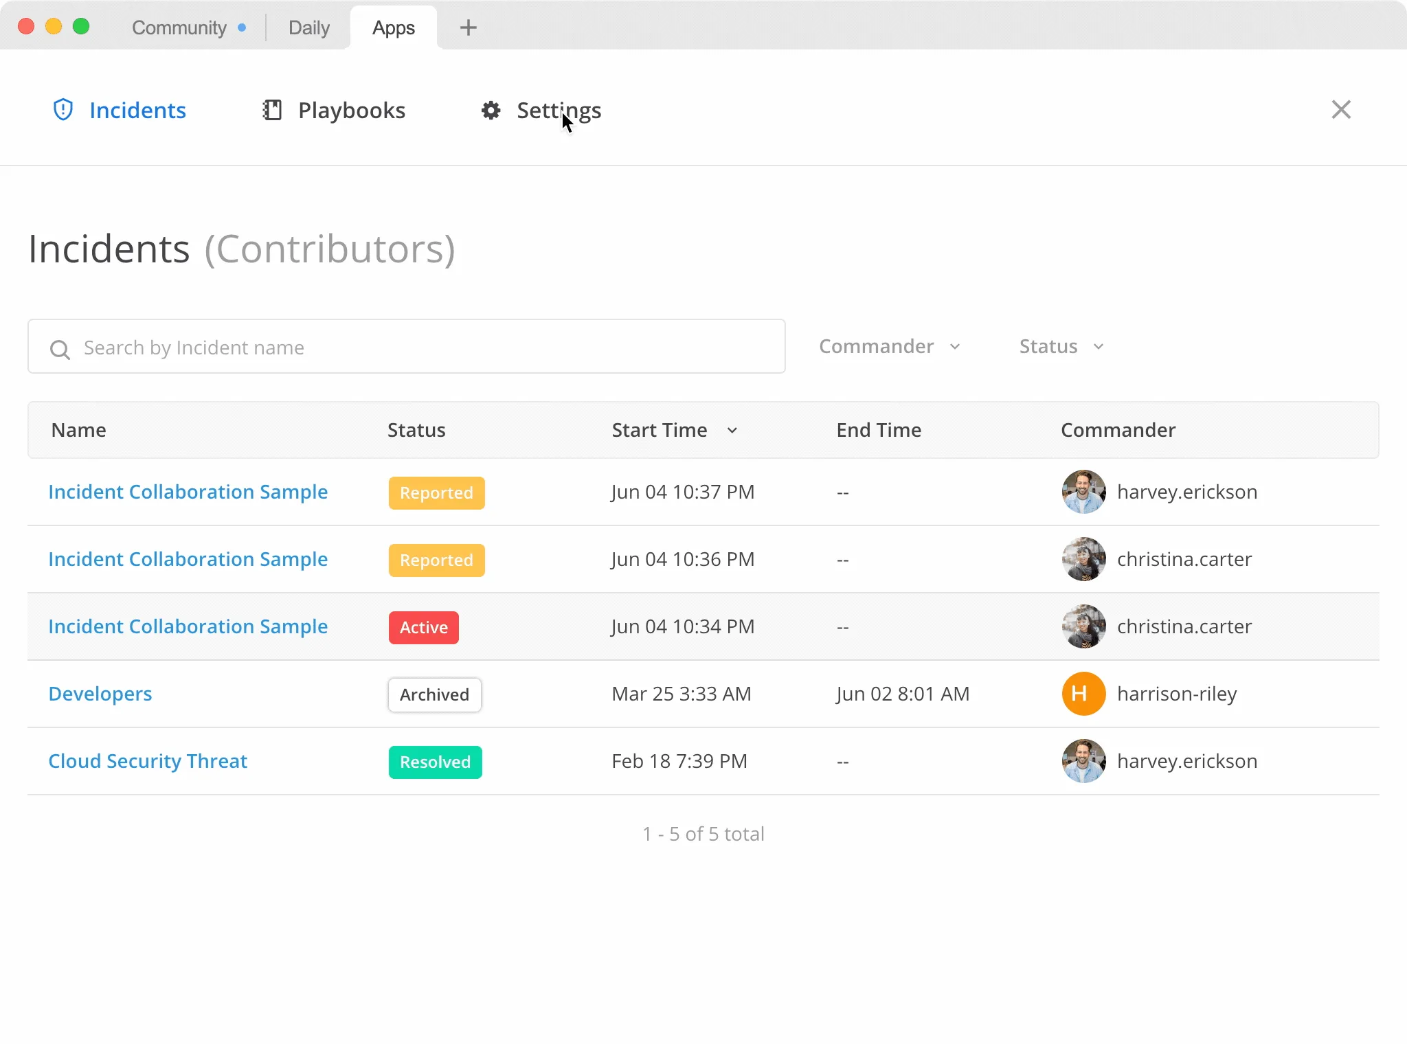Click the Settings gear icon

(x=491, y=110)
